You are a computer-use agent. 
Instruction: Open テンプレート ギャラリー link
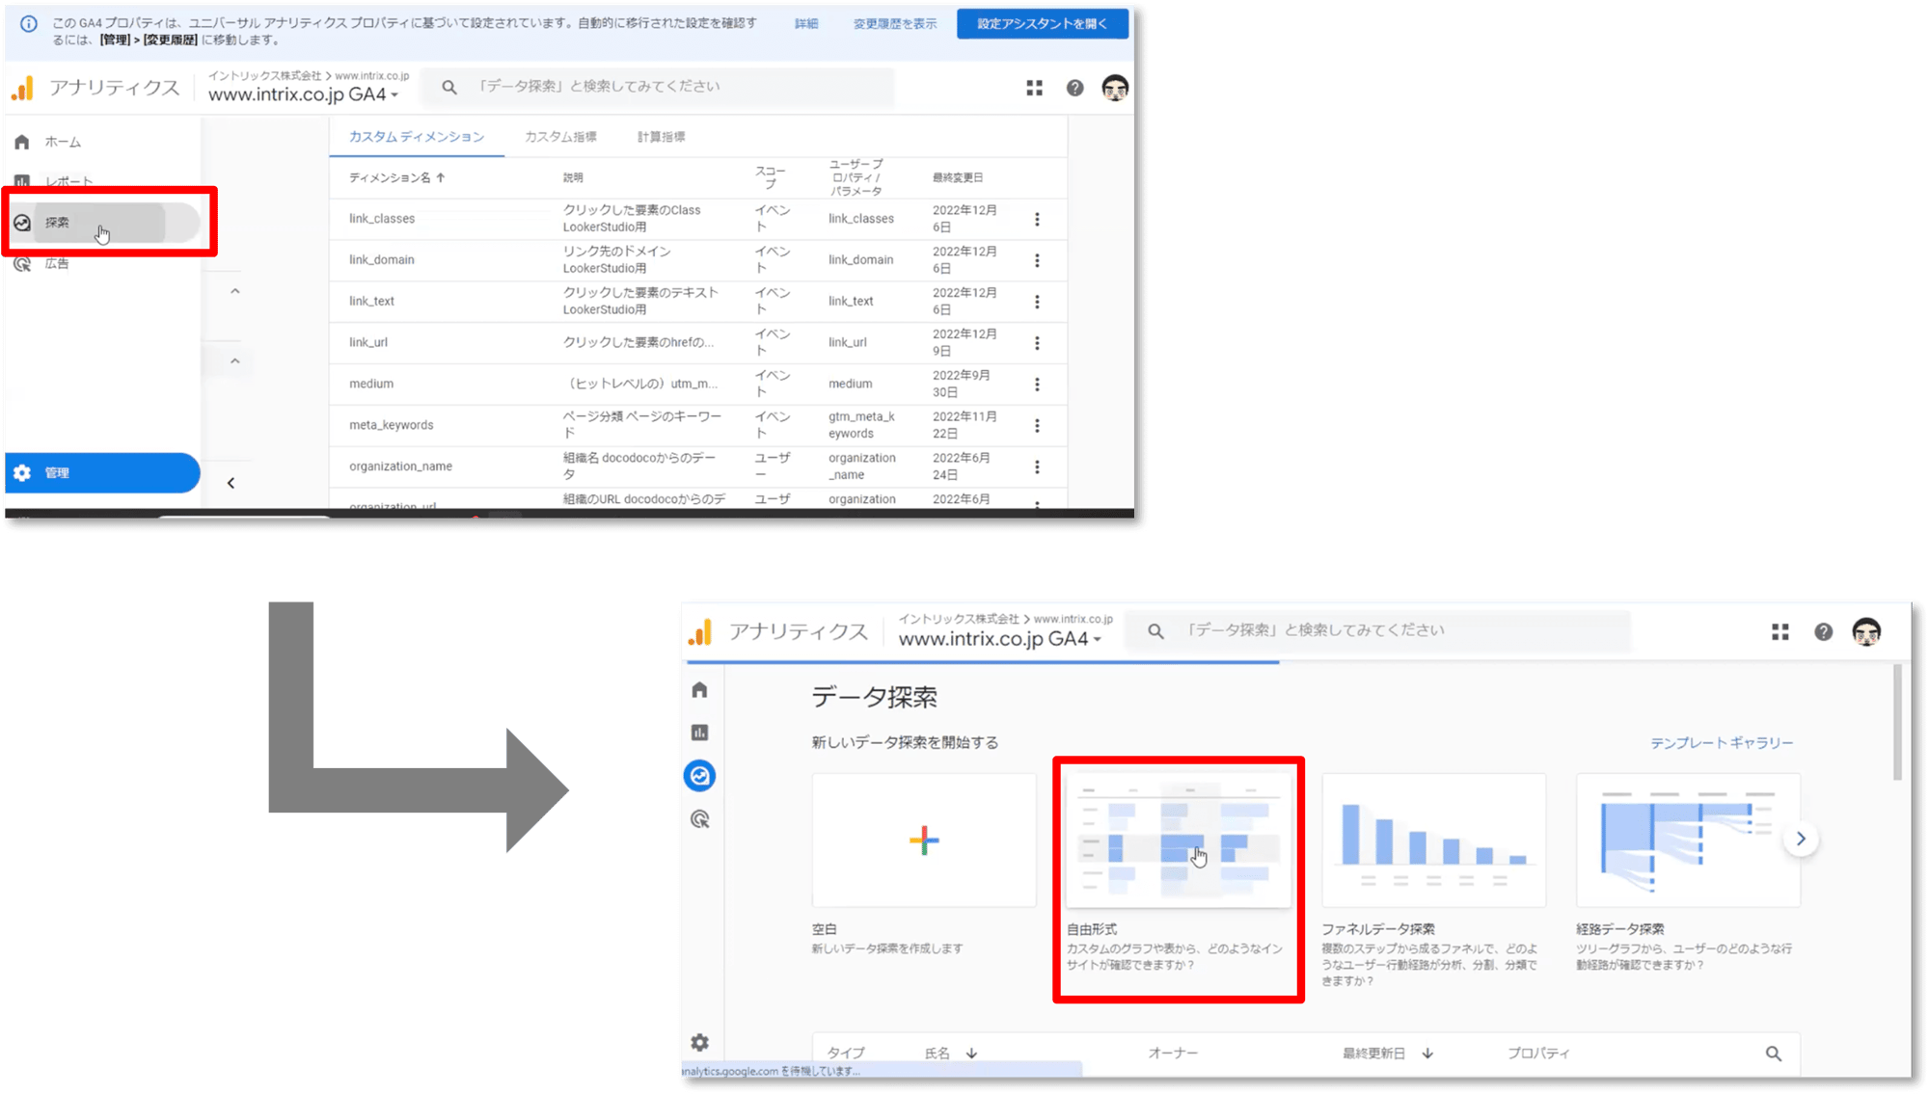coord(1722,743)
